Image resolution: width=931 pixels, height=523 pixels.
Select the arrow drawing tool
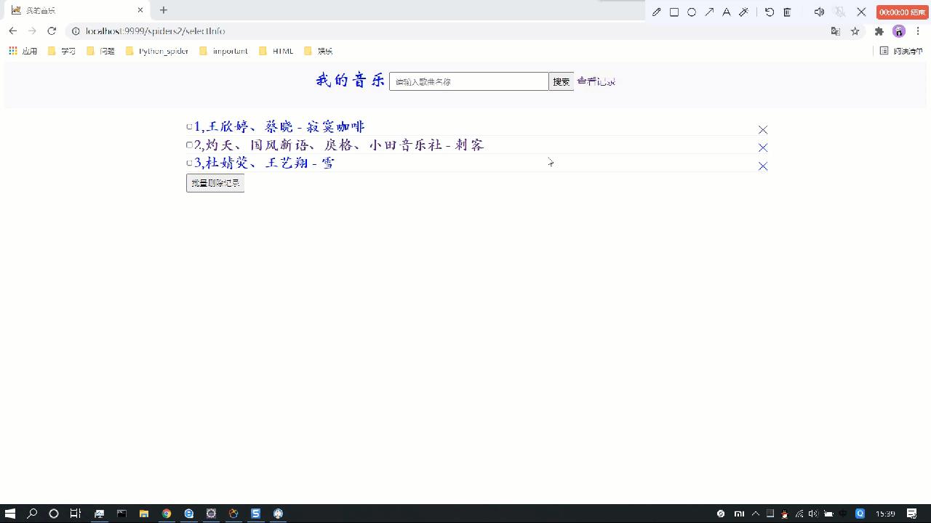tap(709, 12)
